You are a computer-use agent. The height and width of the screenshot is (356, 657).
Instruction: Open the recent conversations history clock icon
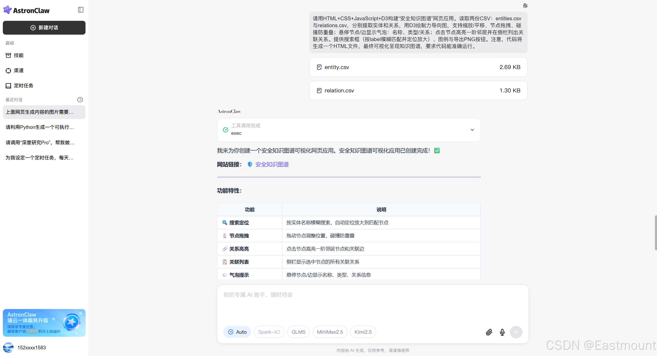click(x=80, y=100)
